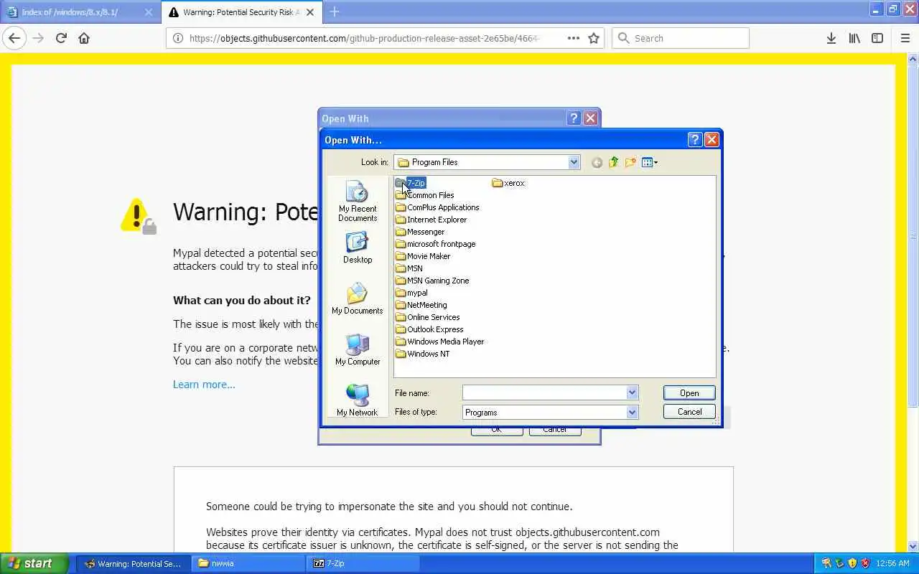Switch to 7-Zip taskbar item

coord(363,563)
